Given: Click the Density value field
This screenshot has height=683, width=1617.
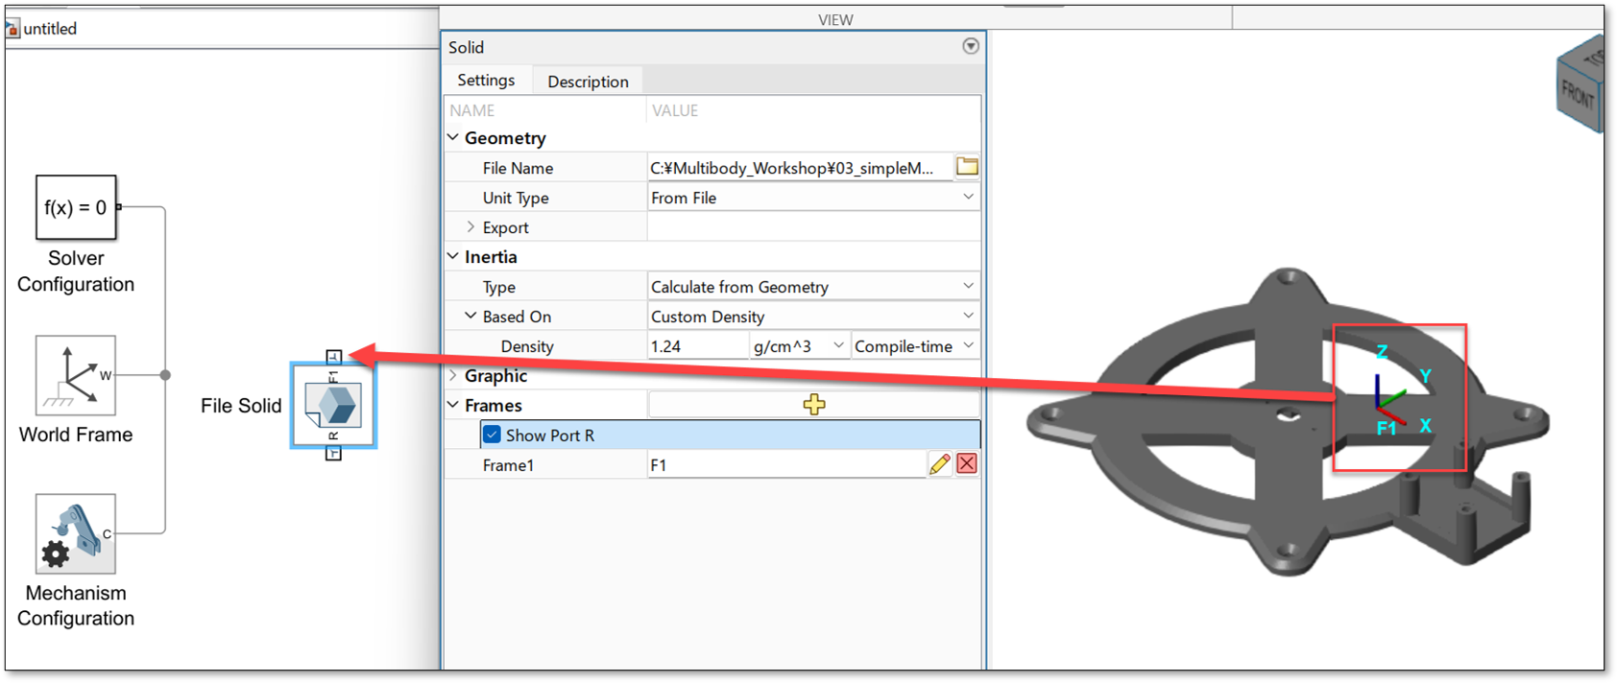Looking at the screenshot, I should [697, 346].
